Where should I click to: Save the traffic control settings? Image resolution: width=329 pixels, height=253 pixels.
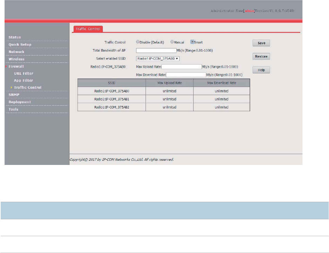pos(261,43)
